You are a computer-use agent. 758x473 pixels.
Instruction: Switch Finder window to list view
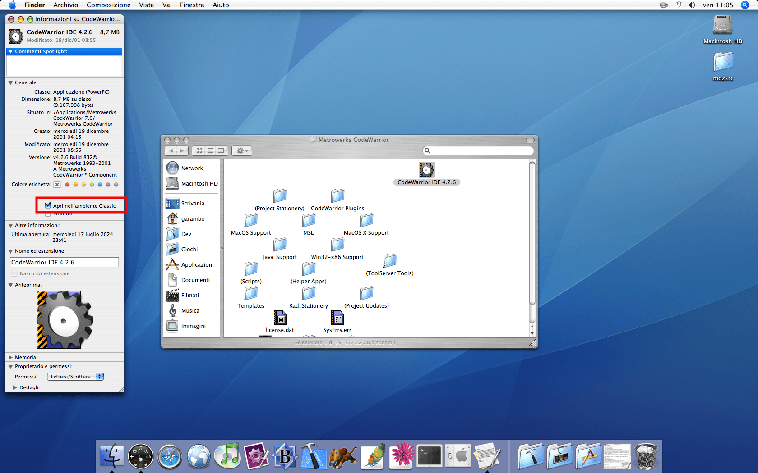pos(210,150)
